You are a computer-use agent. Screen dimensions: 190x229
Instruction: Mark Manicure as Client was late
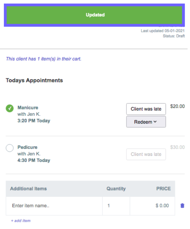point(146,109)
